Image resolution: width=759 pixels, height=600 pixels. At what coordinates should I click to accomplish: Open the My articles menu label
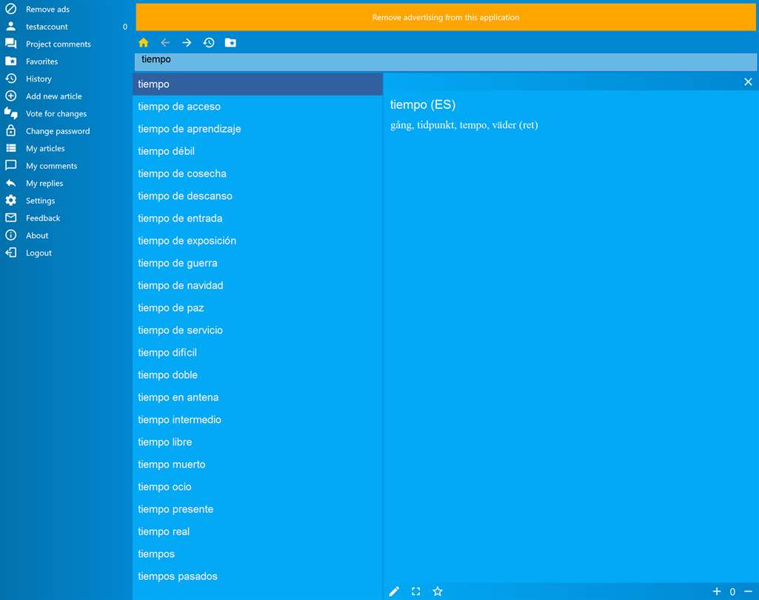click(x=45, y=148)
